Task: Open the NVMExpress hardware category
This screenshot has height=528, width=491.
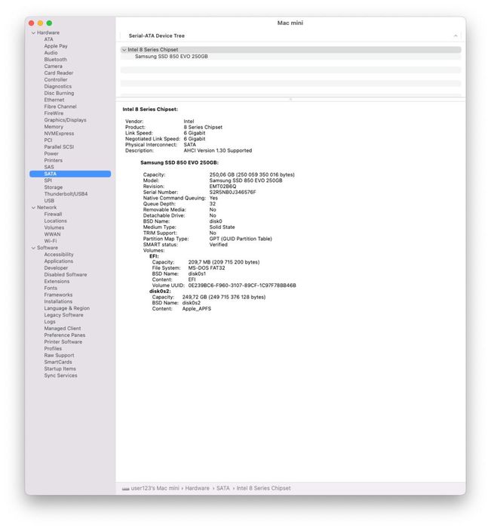Action: [x=59, y=134]
